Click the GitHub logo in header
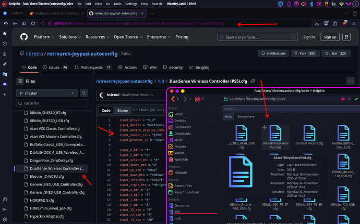Viewport: 360px width, 224px height. point(24,37)
